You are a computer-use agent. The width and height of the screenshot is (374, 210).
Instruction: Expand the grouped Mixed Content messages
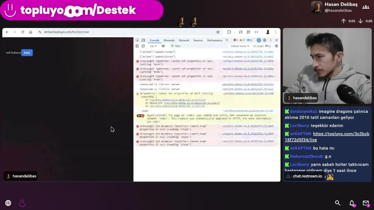141,116
